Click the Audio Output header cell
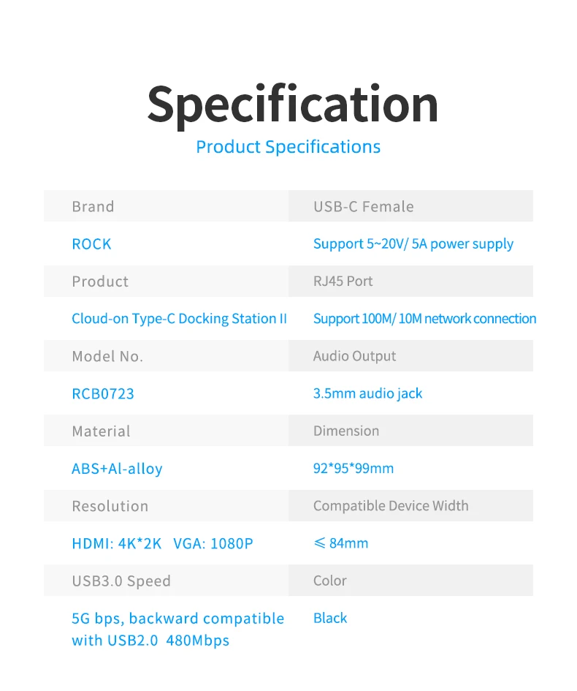The width and height of the screenshot is (577, 691). [x=410, y=355]
